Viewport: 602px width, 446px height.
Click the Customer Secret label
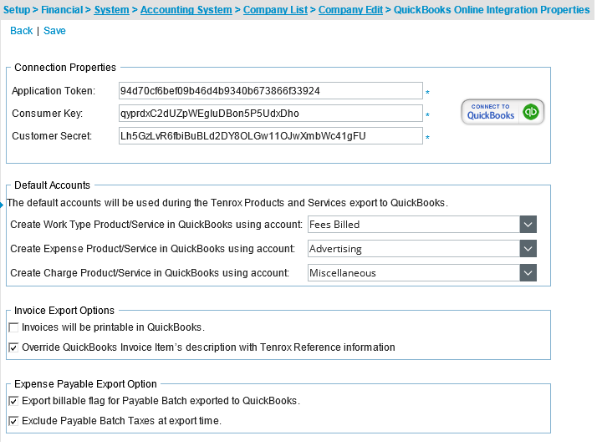(x=52, y=136)
